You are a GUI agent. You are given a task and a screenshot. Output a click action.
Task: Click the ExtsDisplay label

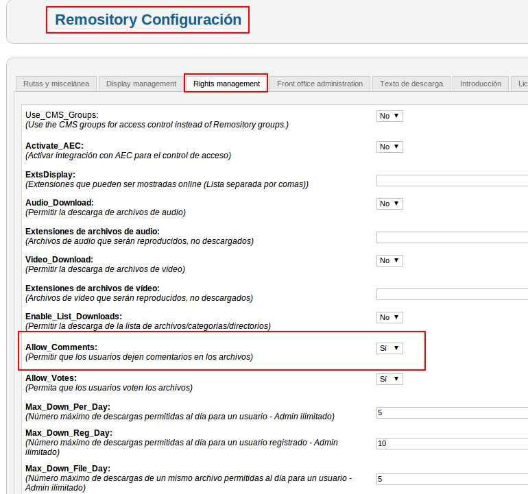50,175
